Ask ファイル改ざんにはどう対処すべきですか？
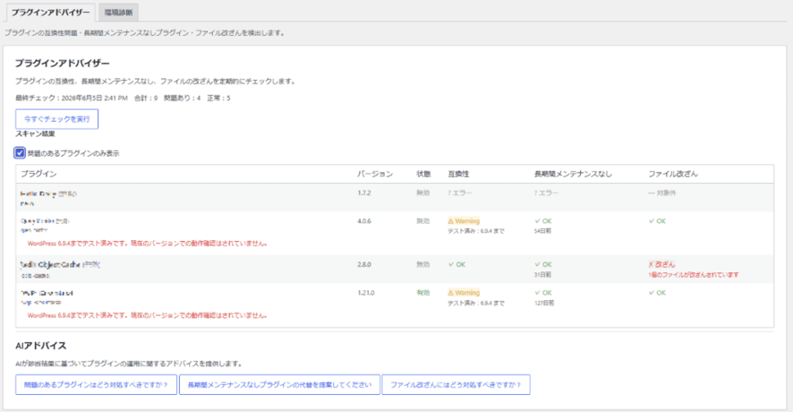This screenshot has height=412, width=793. (456, 384)
